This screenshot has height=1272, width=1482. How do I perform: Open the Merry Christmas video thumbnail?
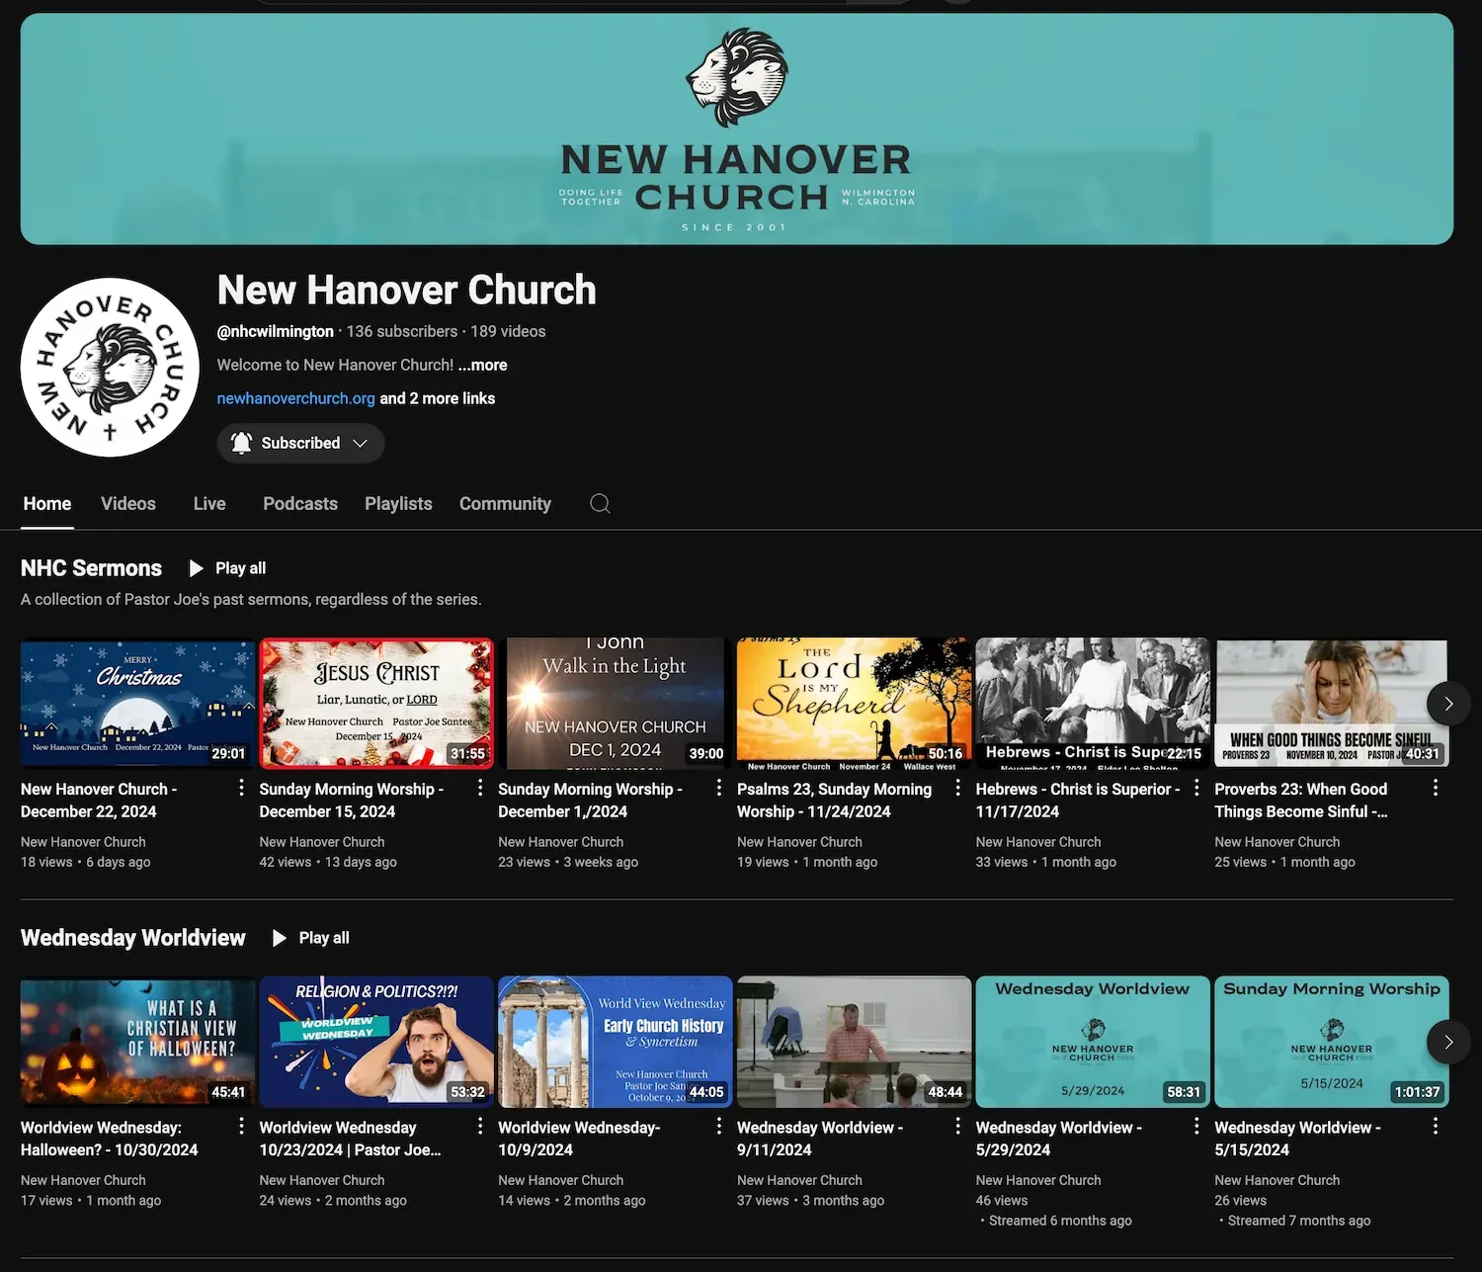coord(138,704)
